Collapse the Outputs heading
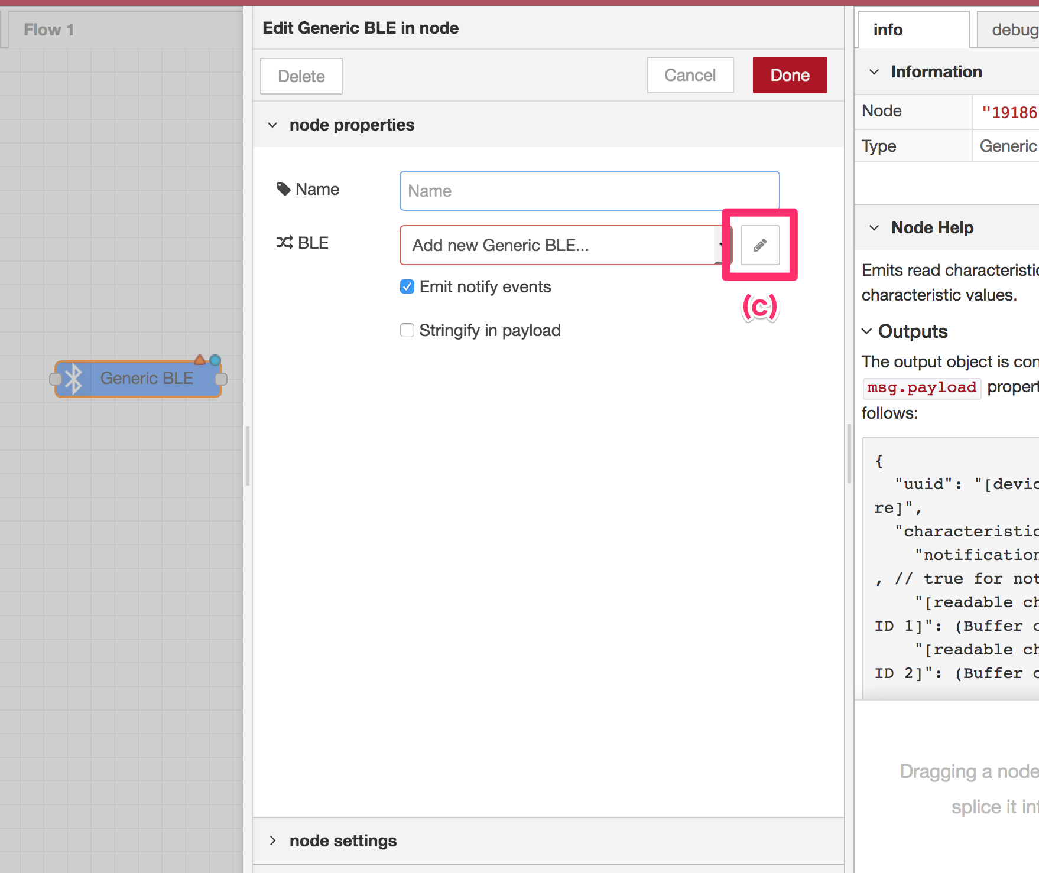 pyautogui.click(x=866, y=331)
